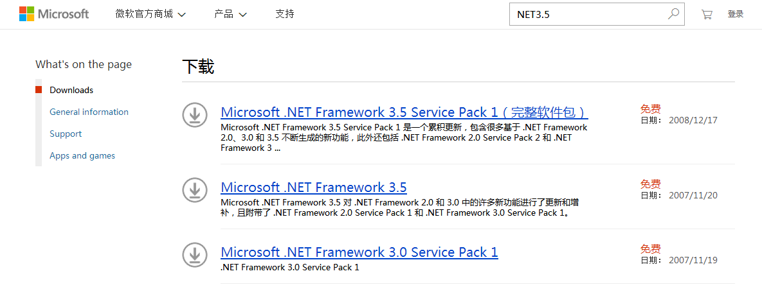Click the 下载 section heading

198,66
